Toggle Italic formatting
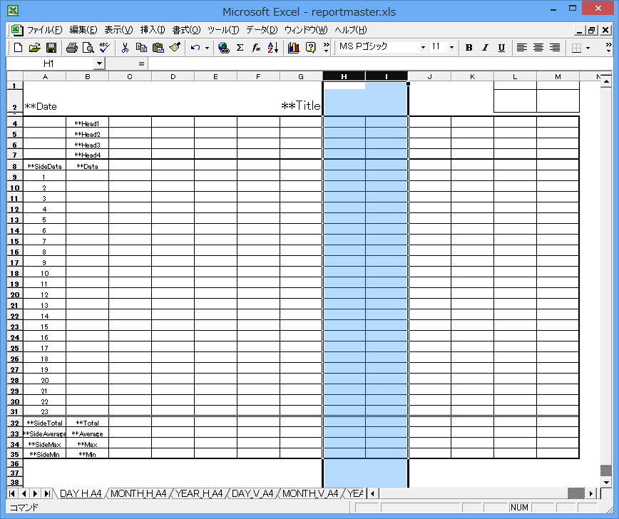 pyautogui.click(x=485, y=48)
